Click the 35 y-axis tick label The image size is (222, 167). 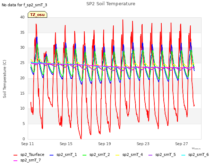(22, 32)
